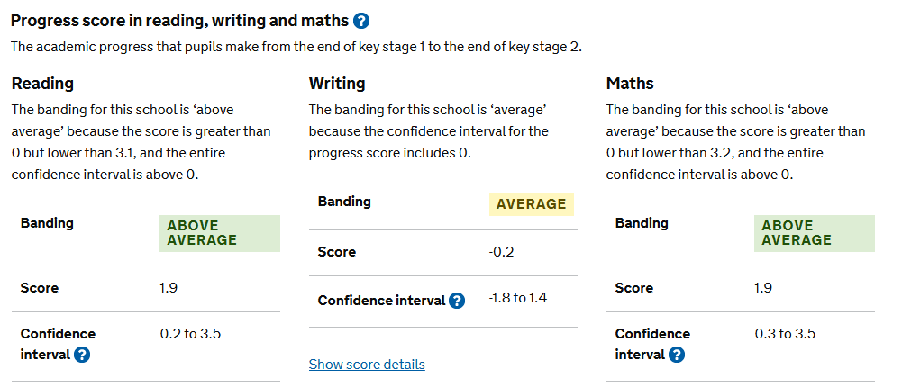Click the Reading Score row label
This screenshot has height=387, width=902.
click(40, 288)
